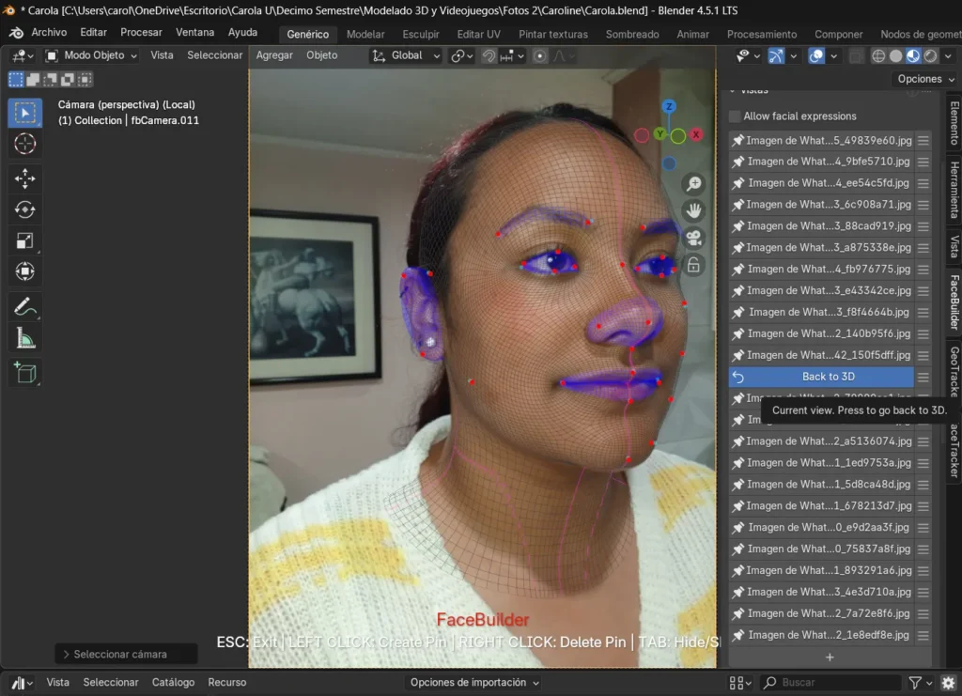Toggle proportional editing in the header
Image resolution: width=962 pixels, height=696 pixels.
[540, 55]
